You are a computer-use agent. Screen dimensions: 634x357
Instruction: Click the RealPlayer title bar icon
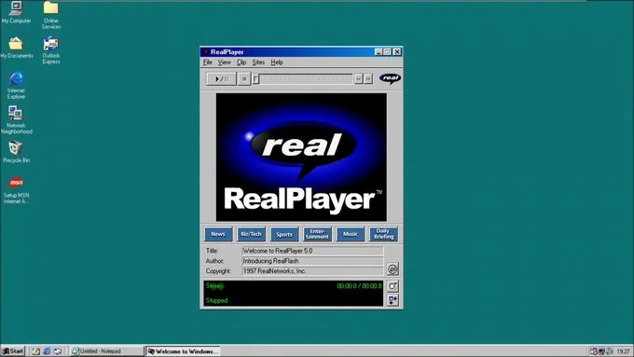pyautogui.click(x=206, y=52)
